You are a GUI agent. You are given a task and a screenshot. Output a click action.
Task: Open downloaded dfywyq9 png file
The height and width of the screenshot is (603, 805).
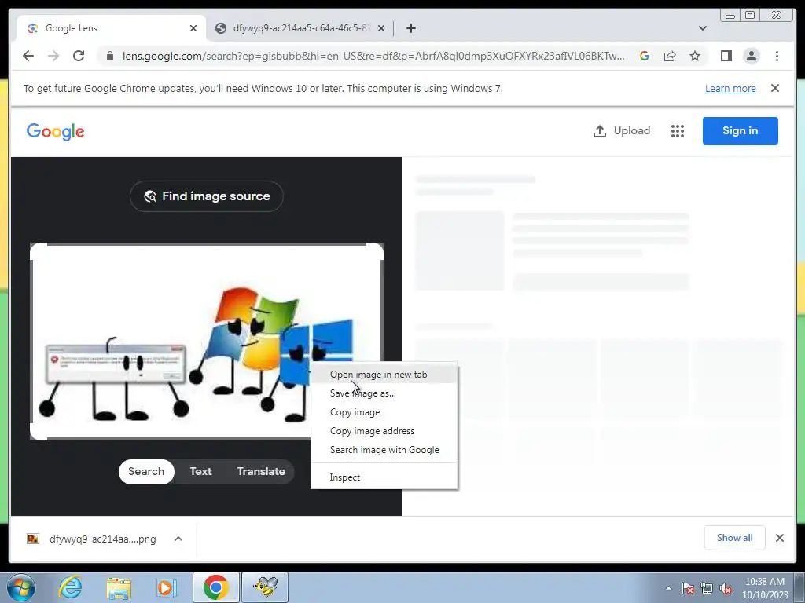[93, 539]
